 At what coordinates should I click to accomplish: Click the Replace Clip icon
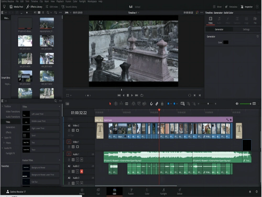pos(145,104)
